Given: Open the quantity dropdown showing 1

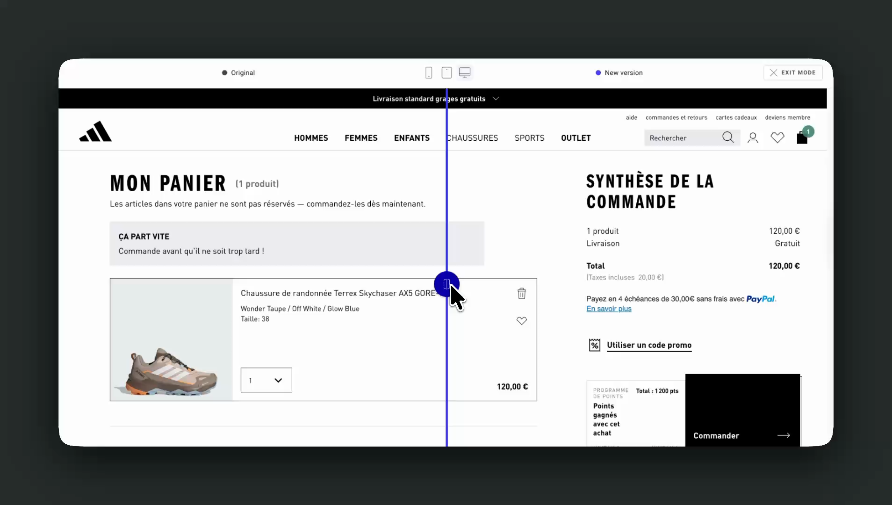Looking at the screenshot, I should pyautogui.click(x=266, y=380).
